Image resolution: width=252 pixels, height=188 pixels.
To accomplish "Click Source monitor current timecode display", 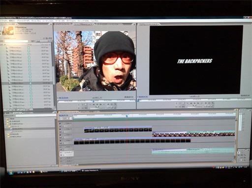I will coord(63,98).
